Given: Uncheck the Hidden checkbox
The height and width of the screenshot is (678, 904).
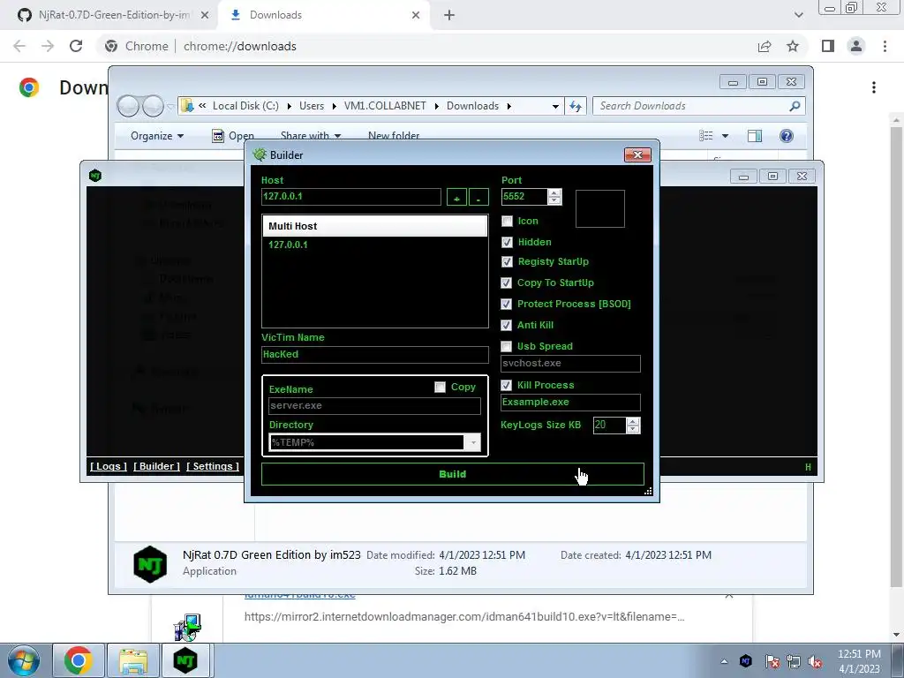Looking at the screenshot, I should point(508,242).
